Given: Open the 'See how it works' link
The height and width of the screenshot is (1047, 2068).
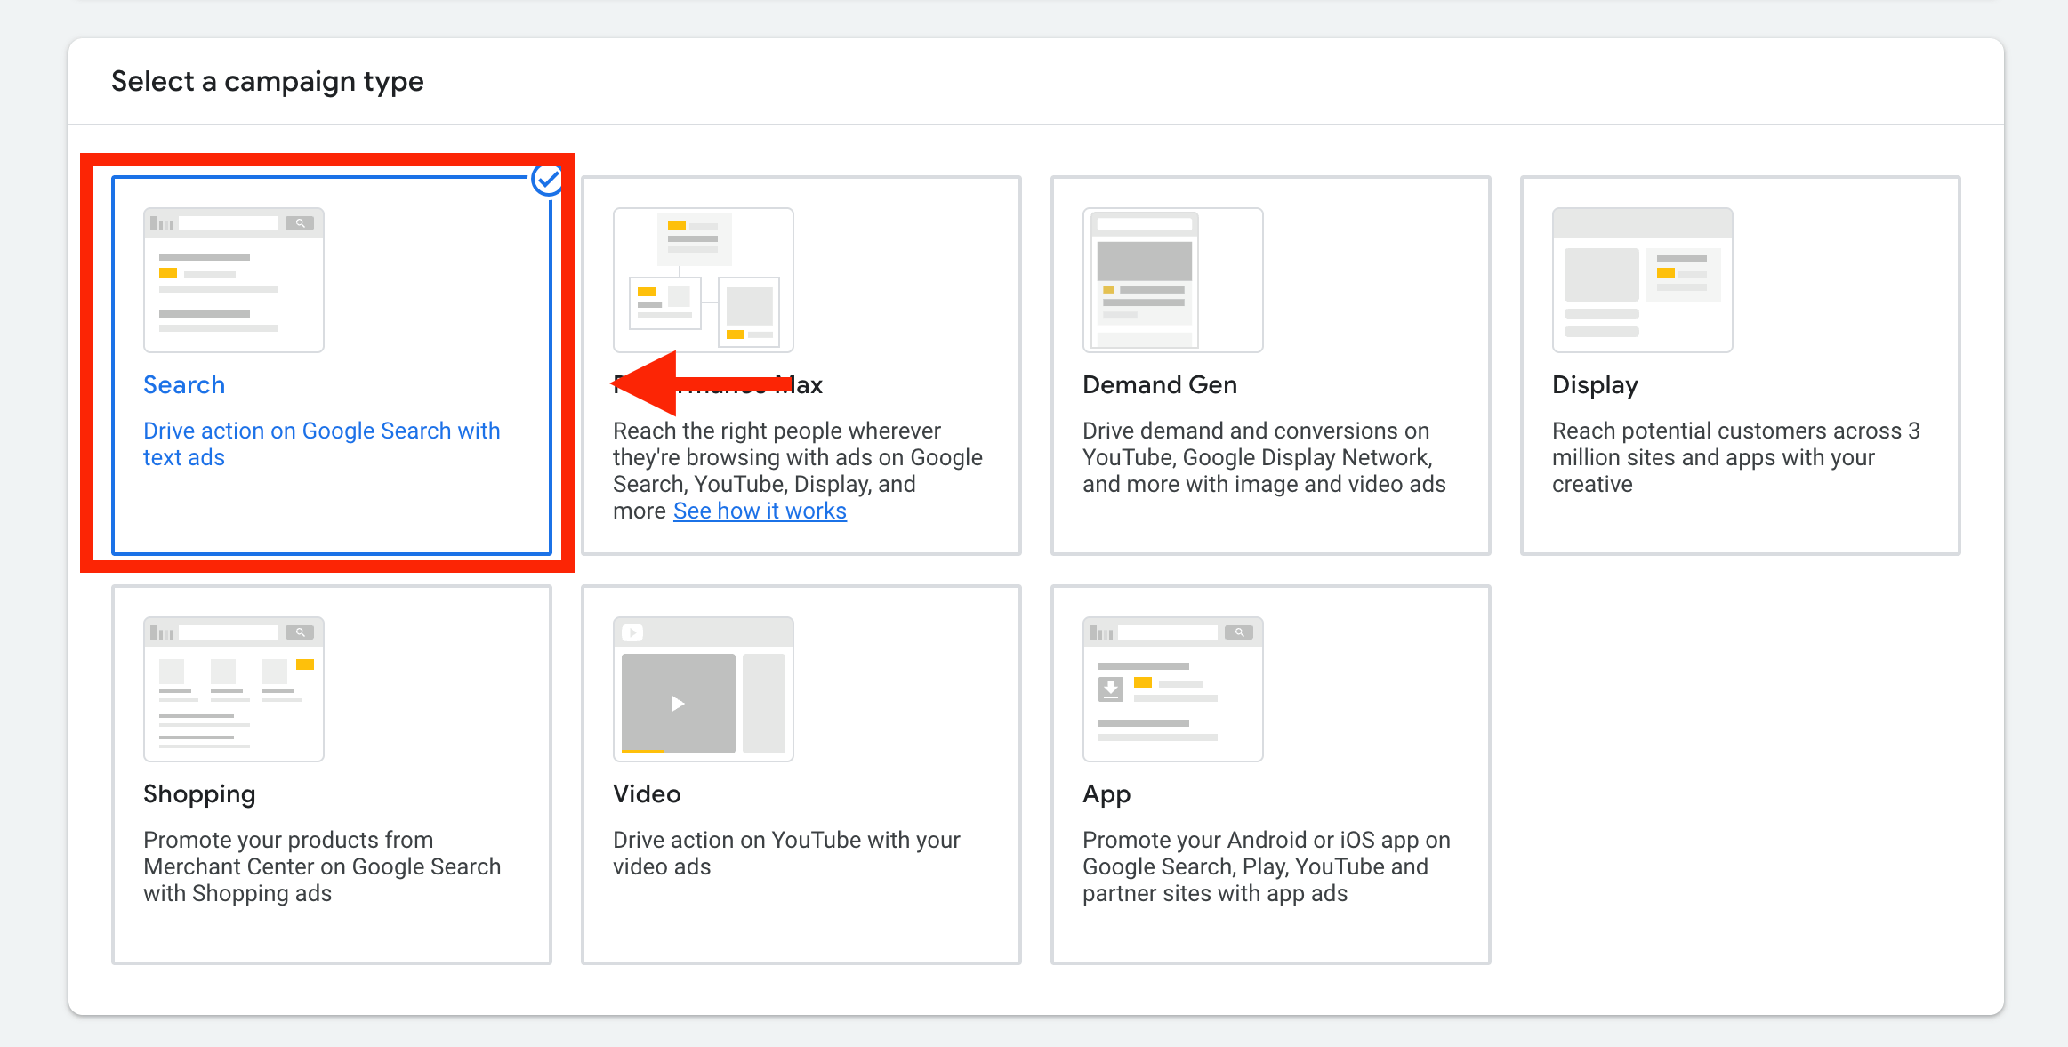Looking at the screenshot, I should [760, 511].
